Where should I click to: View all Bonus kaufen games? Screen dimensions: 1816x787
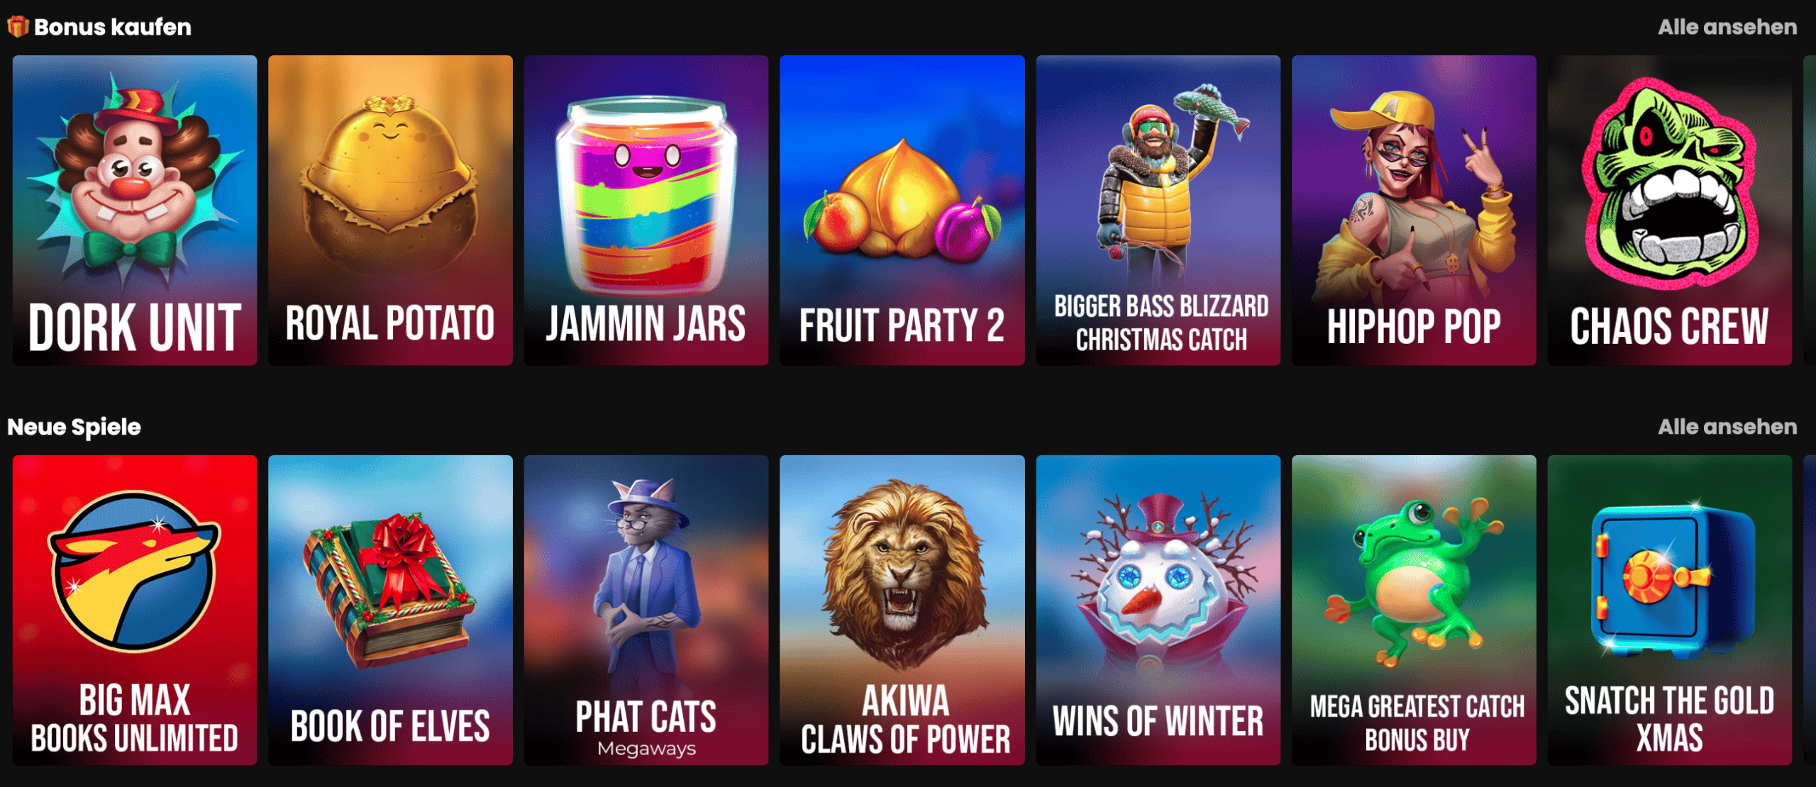(x=1727, y=27)
